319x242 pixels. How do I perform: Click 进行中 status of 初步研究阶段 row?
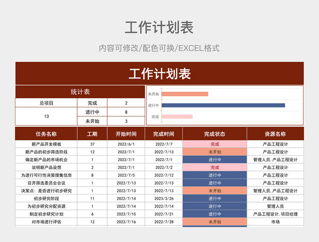215,198
